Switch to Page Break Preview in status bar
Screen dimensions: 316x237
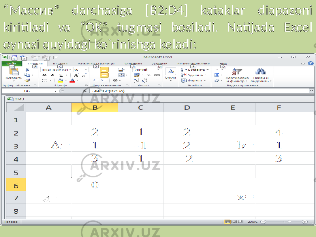pos(241,222)
